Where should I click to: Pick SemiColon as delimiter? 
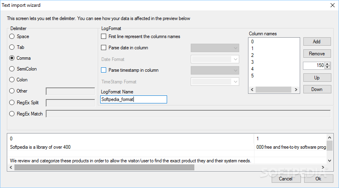tap(12, 69)
